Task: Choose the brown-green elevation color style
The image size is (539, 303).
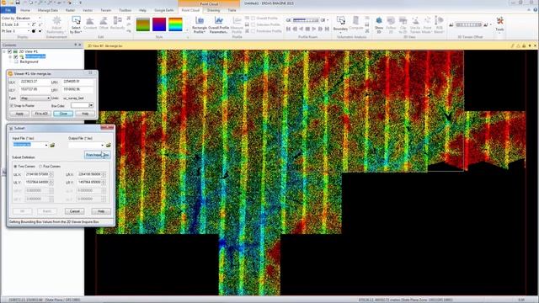Action: tap(142, 24)
